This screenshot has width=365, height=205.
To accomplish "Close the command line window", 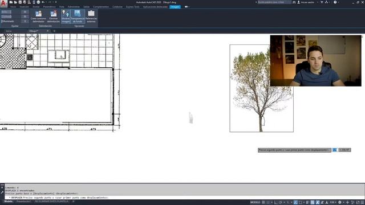I will 2,187.
